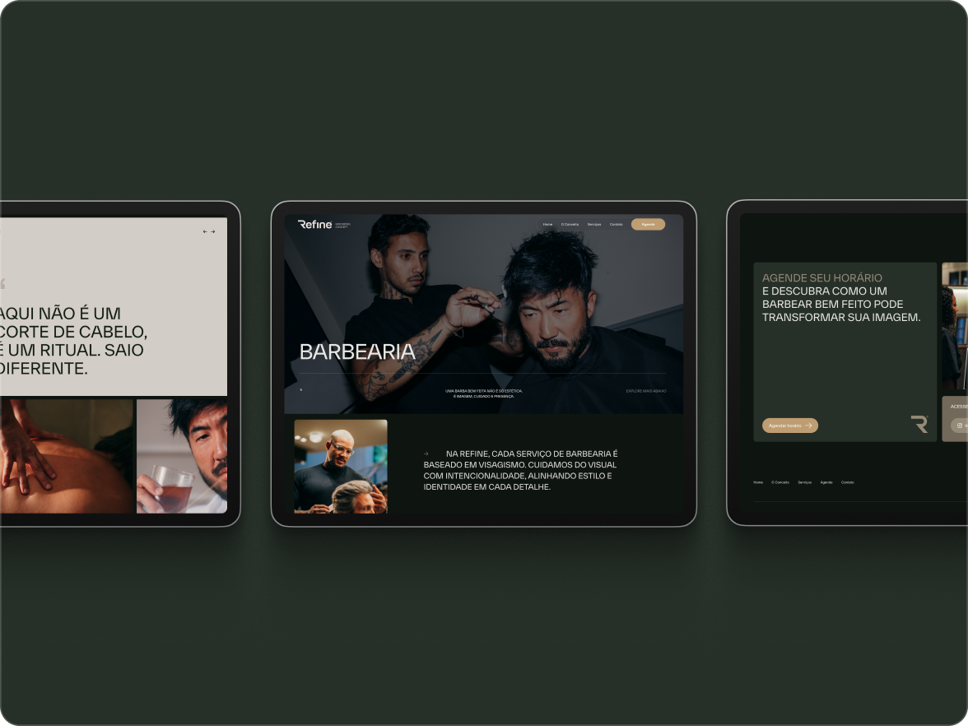Open Home link in right tablet footer
Screen dimensions: 968x726
pos(758,482)
